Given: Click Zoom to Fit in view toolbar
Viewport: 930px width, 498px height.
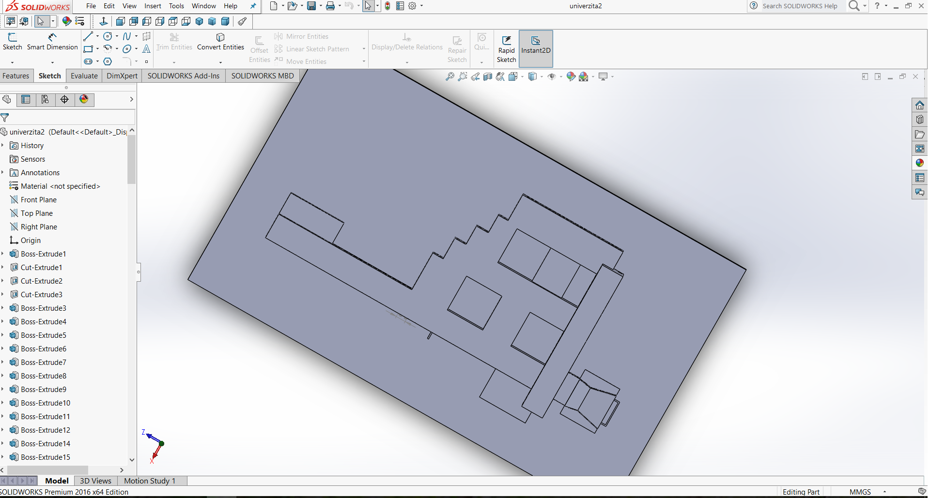Looking at the screenshot, I should tap(449, 76).
